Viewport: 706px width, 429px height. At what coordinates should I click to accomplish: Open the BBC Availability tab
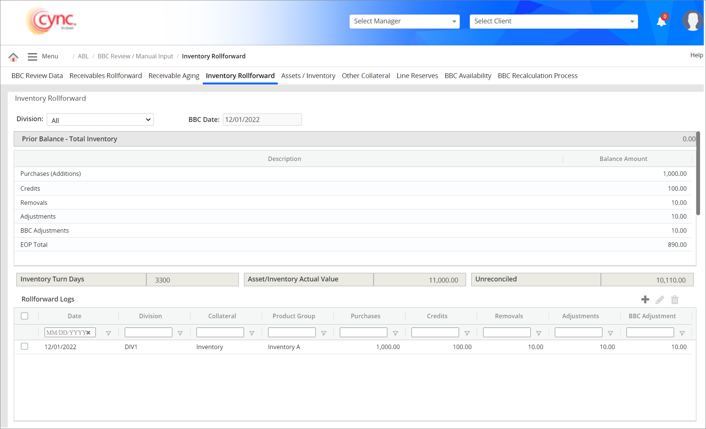[468, 76]
